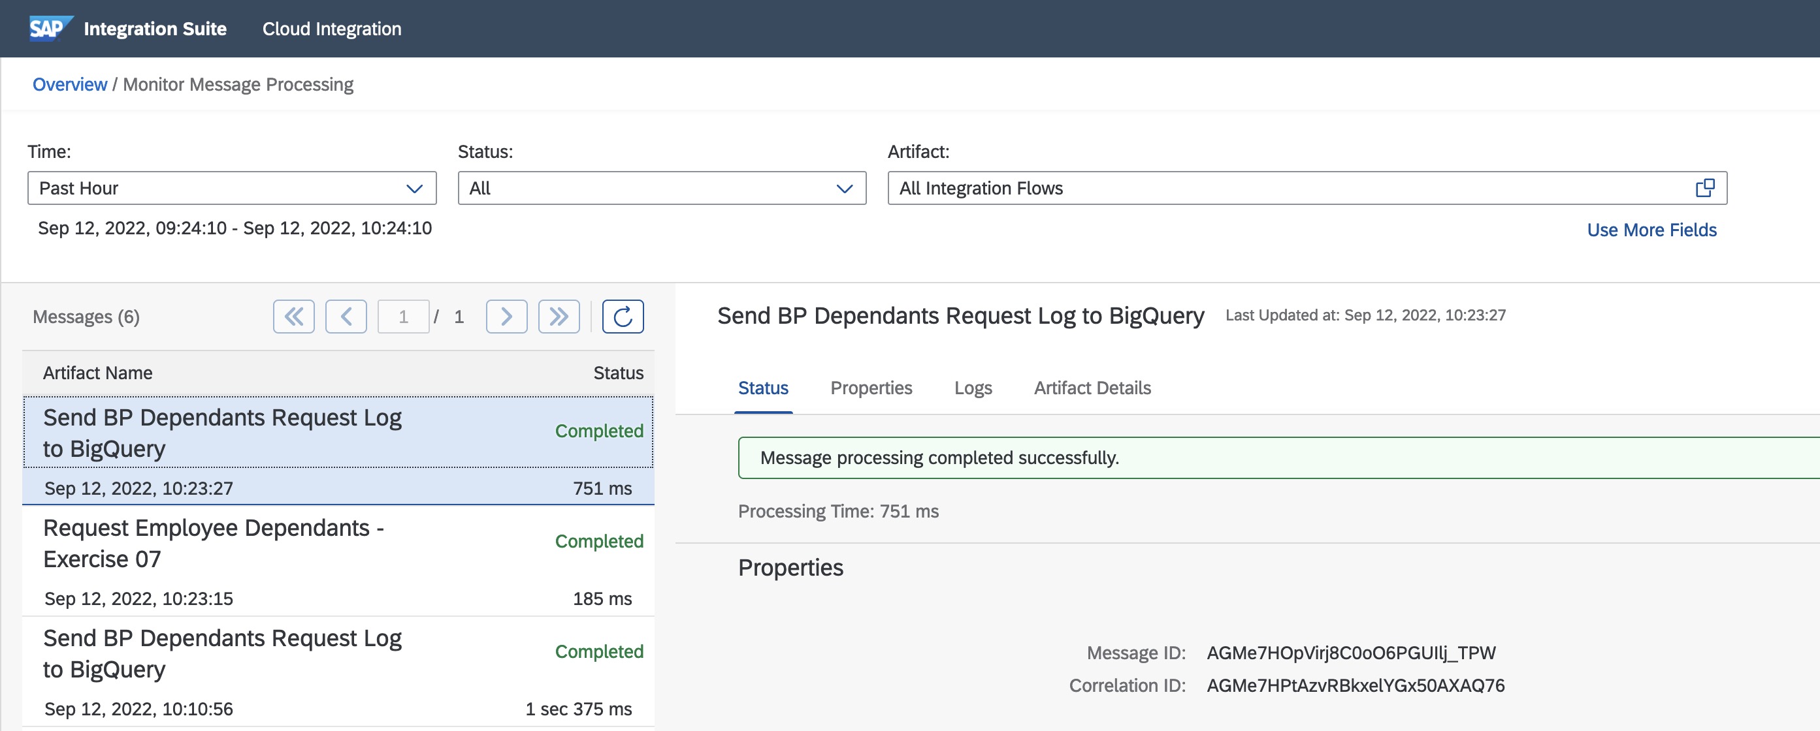The image size is (1820, 731).
Task: Click the time range text below Time
Action: coord(235,228)
